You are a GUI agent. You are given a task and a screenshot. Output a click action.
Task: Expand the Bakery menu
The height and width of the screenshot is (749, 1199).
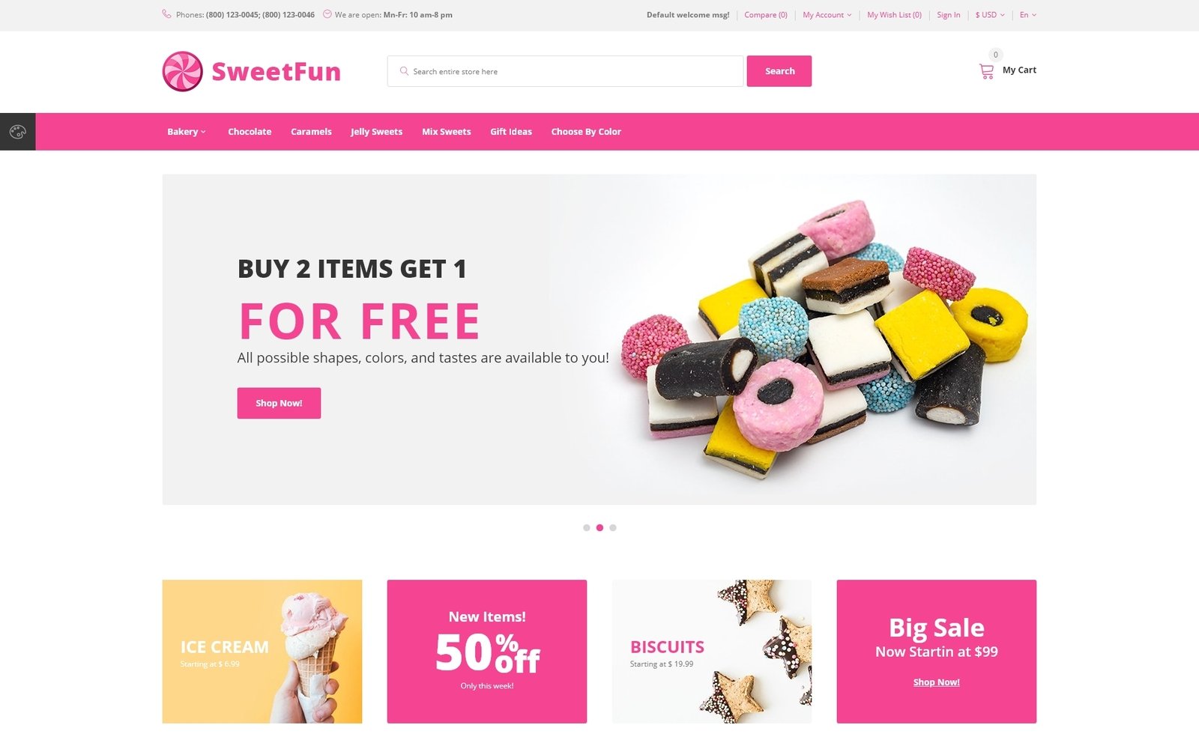coord(186,132)
